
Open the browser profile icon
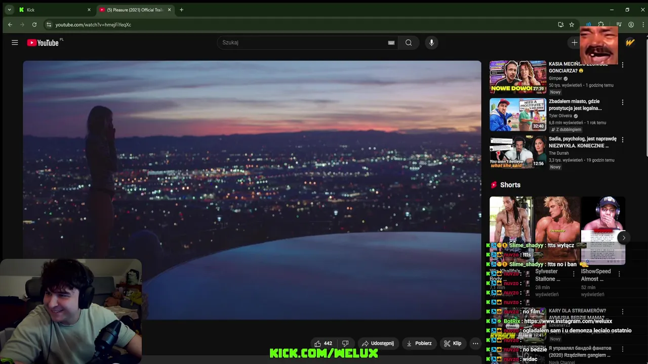click(631, 24)
